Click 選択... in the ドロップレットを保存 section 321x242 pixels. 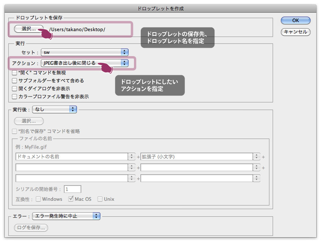coord(29,29)
